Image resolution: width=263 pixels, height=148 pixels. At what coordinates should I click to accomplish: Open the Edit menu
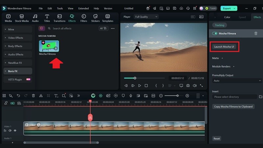coord(50,9)
